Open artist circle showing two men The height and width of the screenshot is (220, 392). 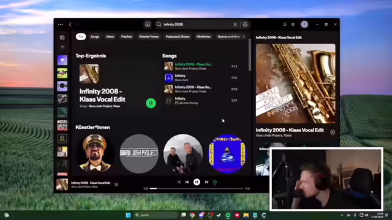(x=183, y=153)
